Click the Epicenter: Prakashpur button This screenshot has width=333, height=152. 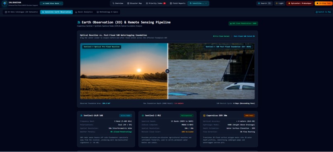[300, 3]
